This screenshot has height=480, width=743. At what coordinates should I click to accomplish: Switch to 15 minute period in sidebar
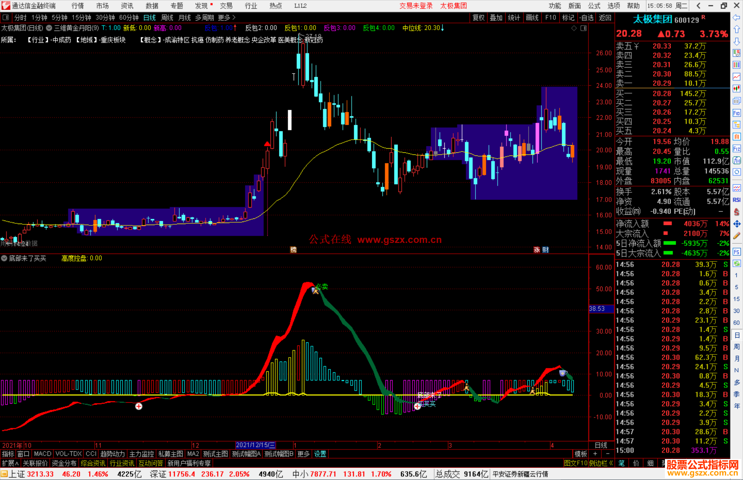[x=736, y=299]
